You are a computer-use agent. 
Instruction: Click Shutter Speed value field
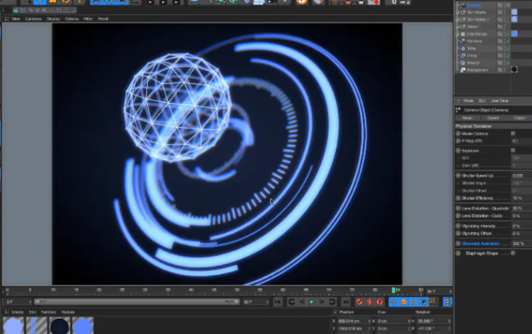coord(521,176)
